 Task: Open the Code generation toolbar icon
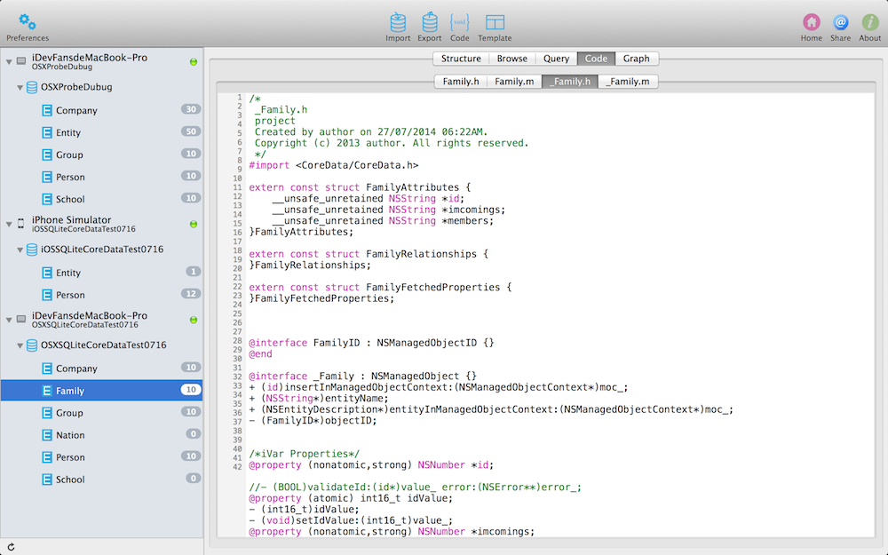[459, 22]
